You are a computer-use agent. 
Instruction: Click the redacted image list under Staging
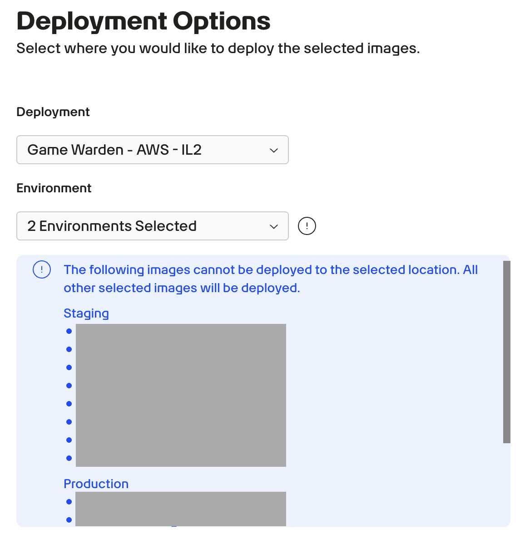(181, 395)
